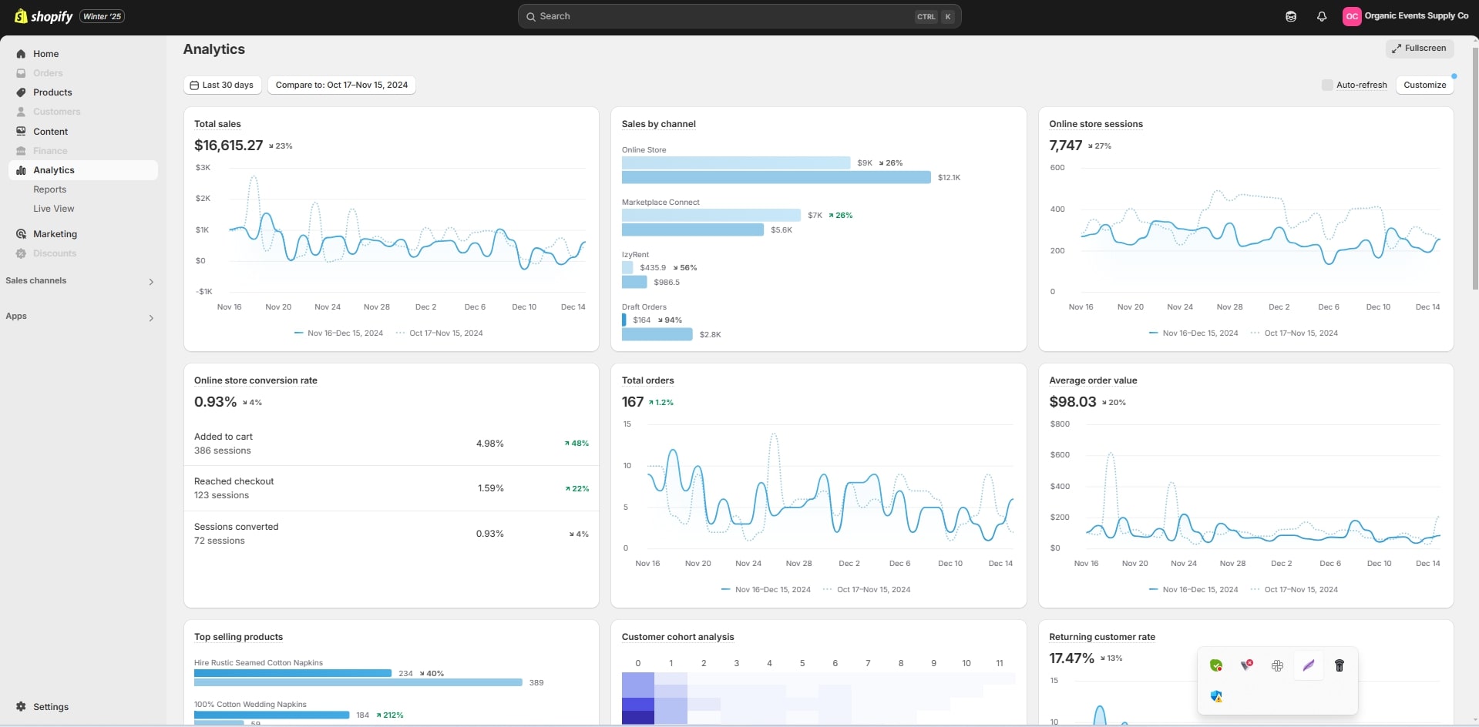Open the Last 30 days date picker
The height and width of the screenshot is (727, 1479).
click(222, 85)
